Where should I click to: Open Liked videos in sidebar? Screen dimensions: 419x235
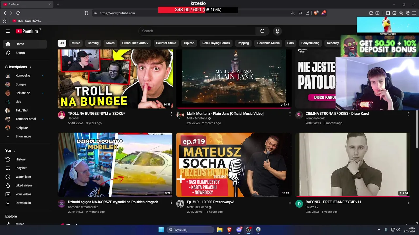[25, 185]
